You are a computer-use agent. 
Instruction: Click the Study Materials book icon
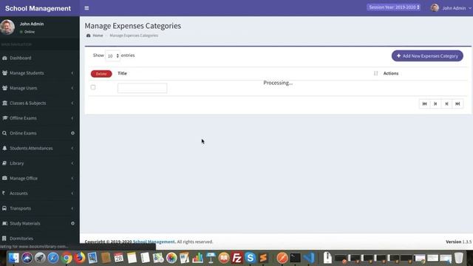(4, 223)
